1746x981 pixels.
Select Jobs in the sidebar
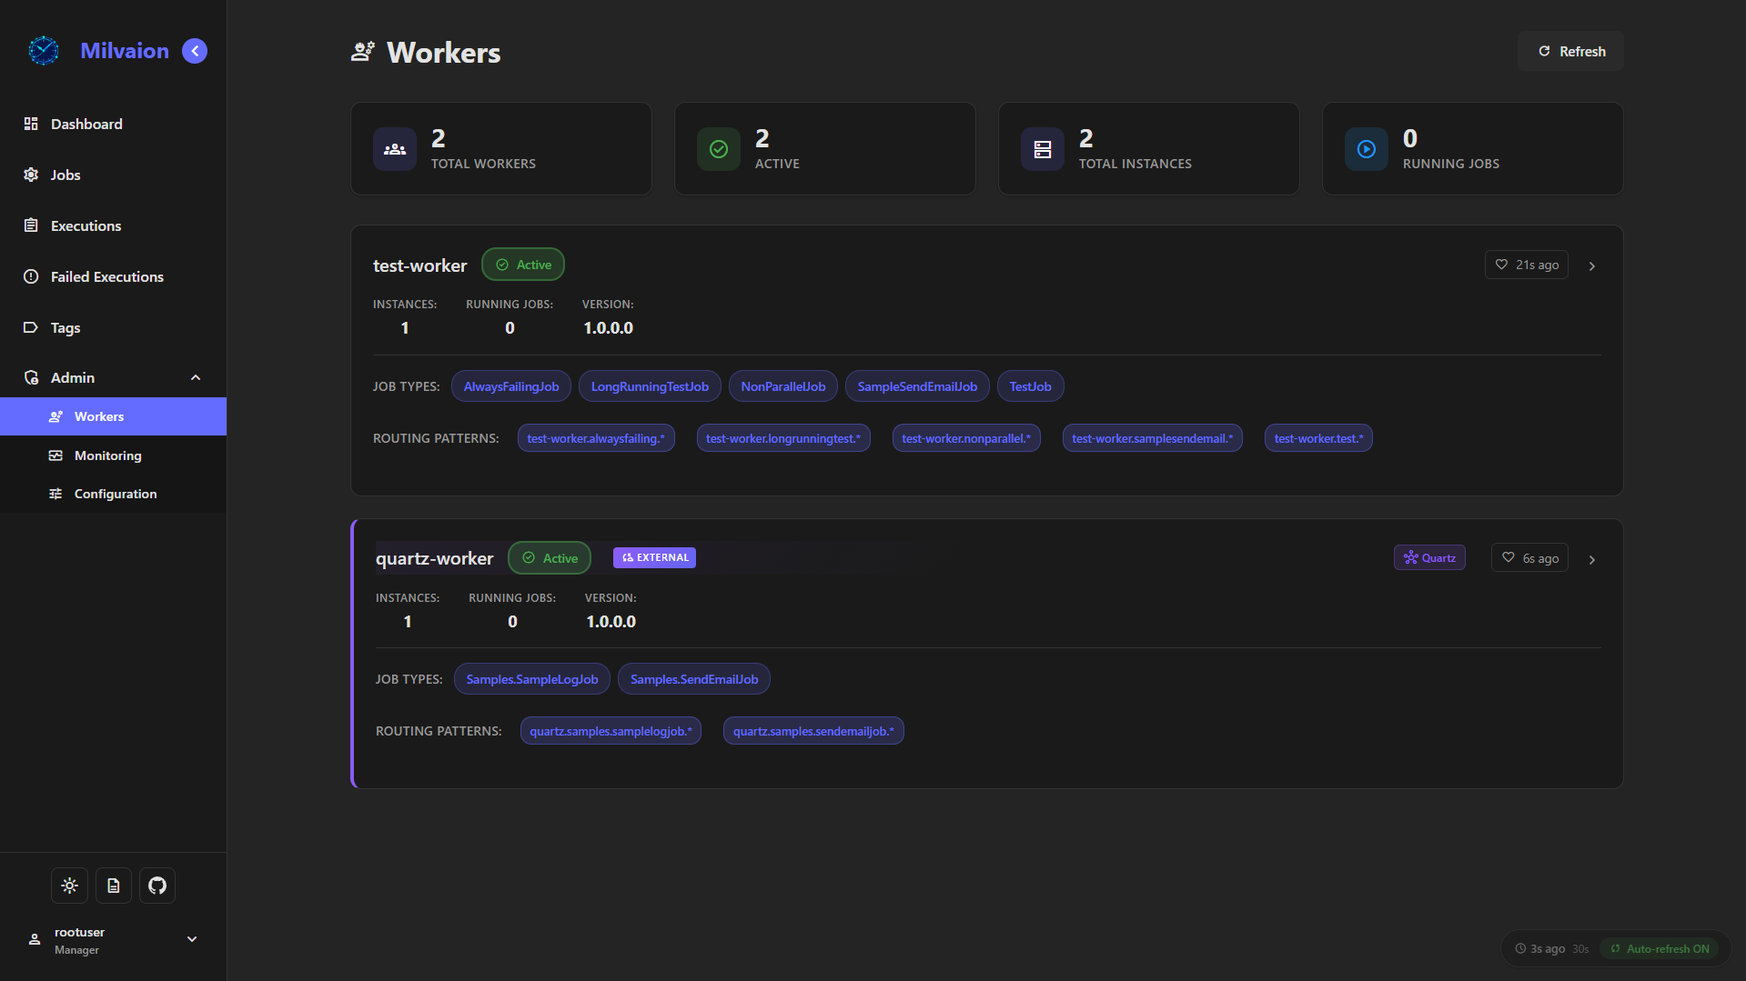65,175
